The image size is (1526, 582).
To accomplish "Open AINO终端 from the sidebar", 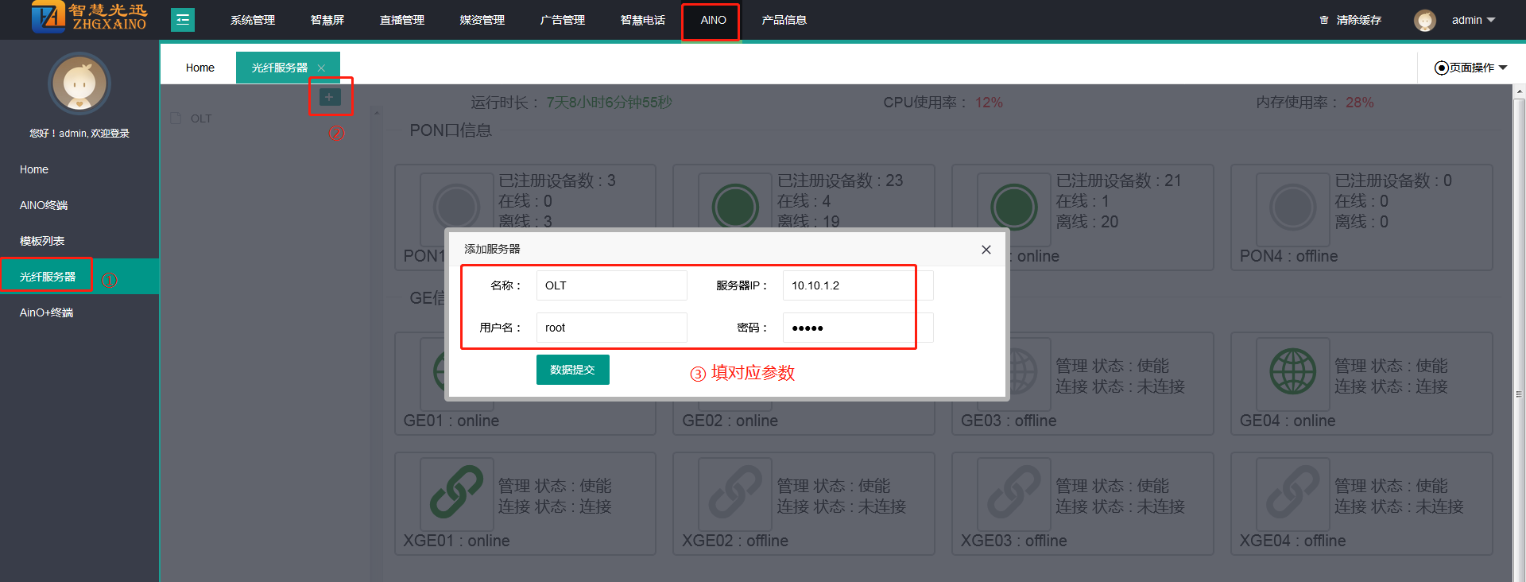I will tap(44, 205).
